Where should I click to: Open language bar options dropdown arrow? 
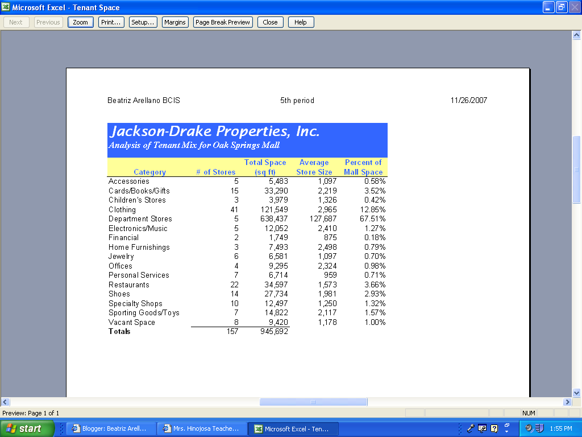point(507,432)
